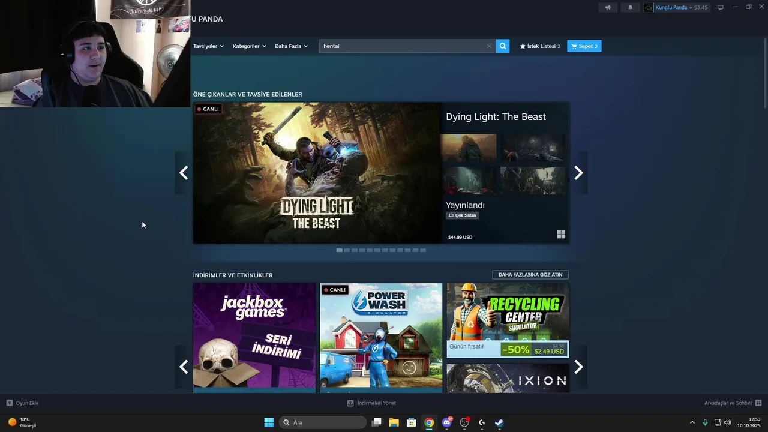Open the Jackbox Games Seri İndirimi card
The height and width of the screenshot is (432, 768).
[x=254, y=337]
